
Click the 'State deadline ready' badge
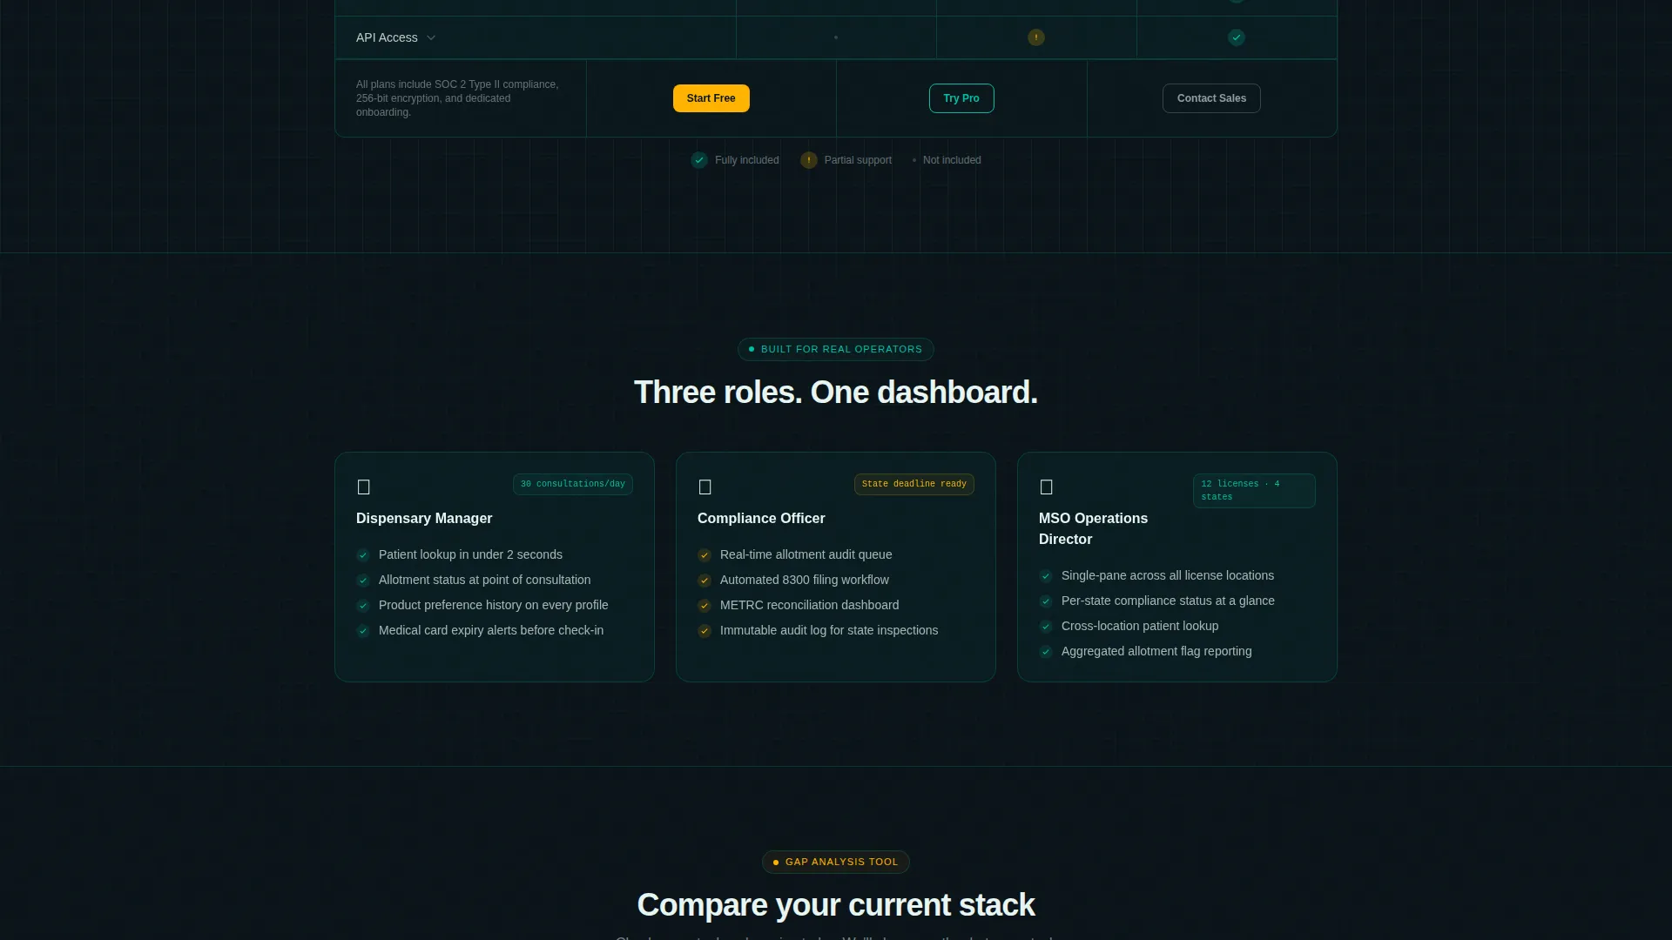tap(914, 484)
